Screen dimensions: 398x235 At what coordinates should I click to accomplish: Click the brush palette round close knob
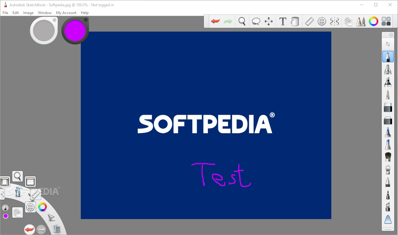pyautogui.click(x=391, y=35)
